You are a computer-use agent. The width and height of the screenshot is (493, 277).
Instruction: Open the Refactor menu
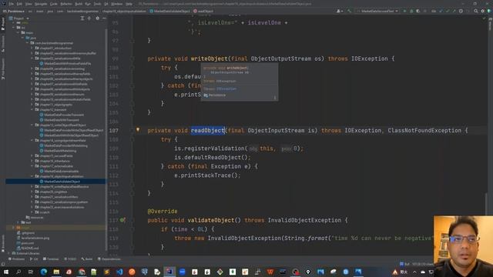click(66, 4)
